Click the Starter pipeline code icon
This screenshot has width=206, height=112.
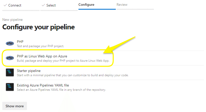[x=10, y=73]
